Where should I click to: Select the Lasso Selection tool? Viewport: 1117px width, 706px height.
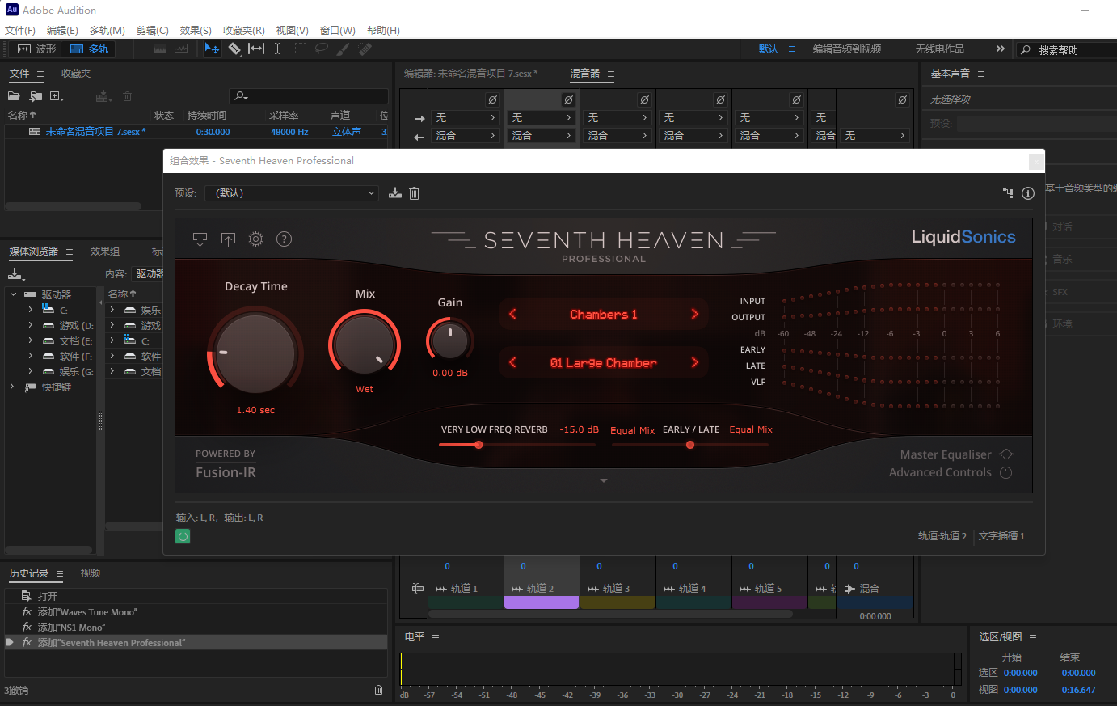click(x=321, y=49)
